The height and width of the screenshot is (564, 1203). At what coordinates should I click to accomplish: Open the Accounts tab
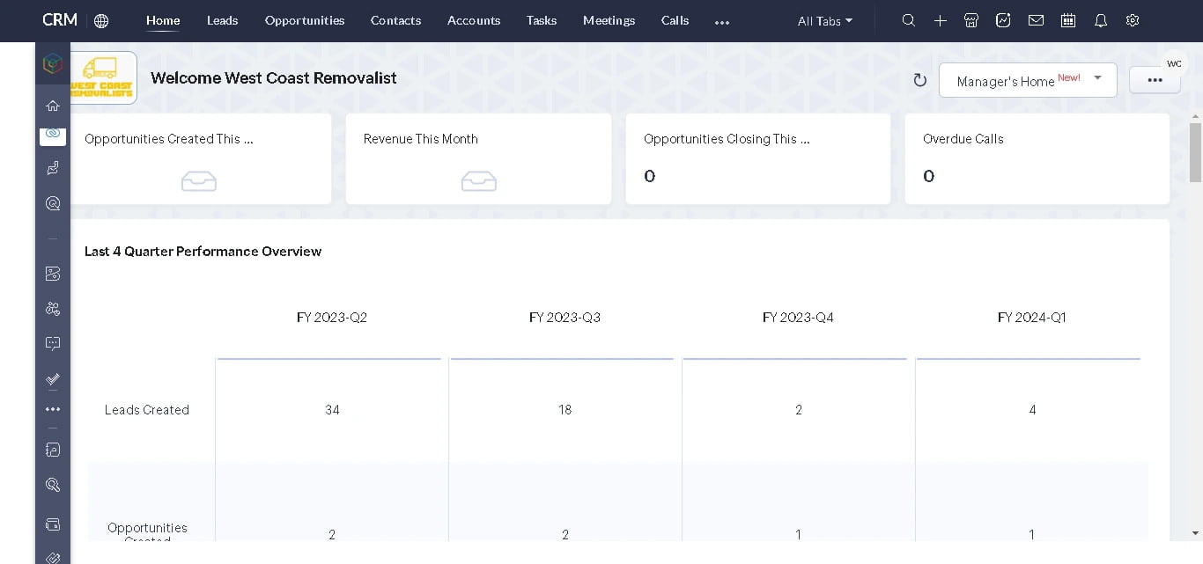coord(474,20)
